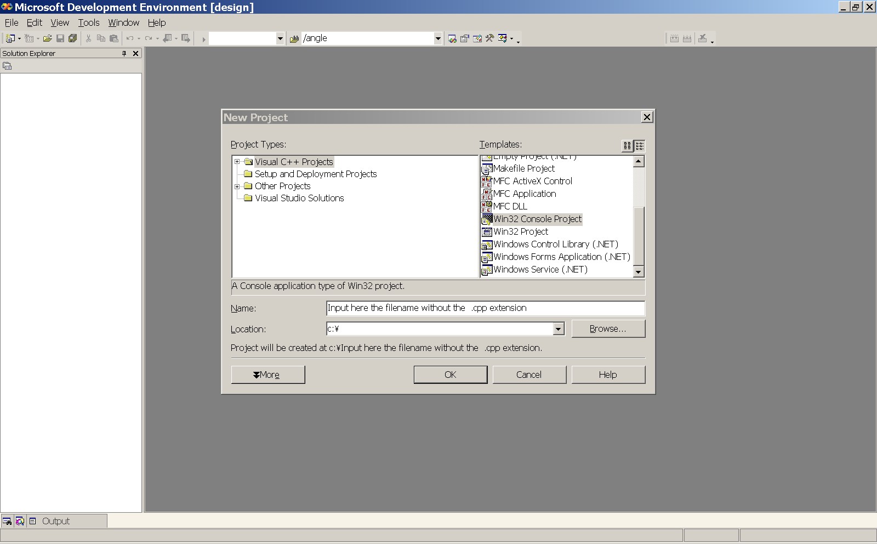This screenshot has width=877, height=544.
Task: Open the View menu
Action: (x=60, y=22)
